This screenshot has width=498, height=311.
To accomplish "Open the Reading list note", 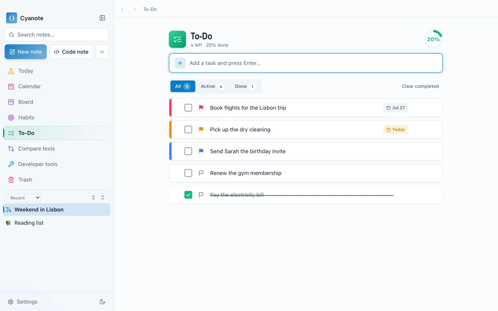I will (x=56, y=223).
